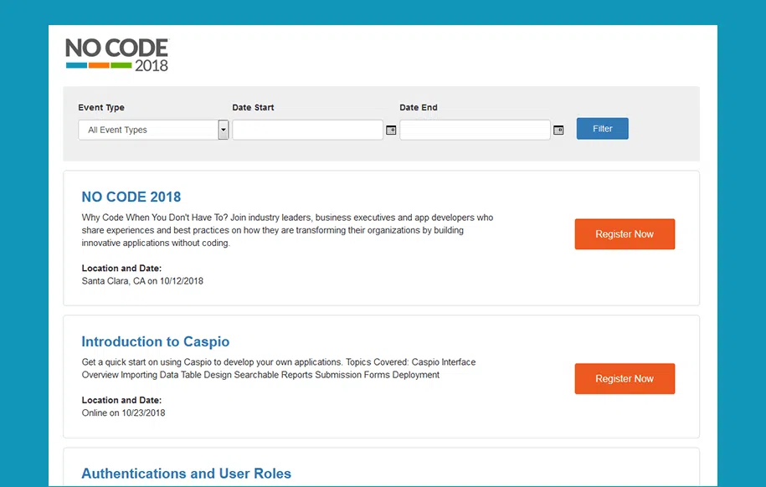Register Now for Introduction to Caspio
Screen dimensions: 766x487
coord(625,378)
